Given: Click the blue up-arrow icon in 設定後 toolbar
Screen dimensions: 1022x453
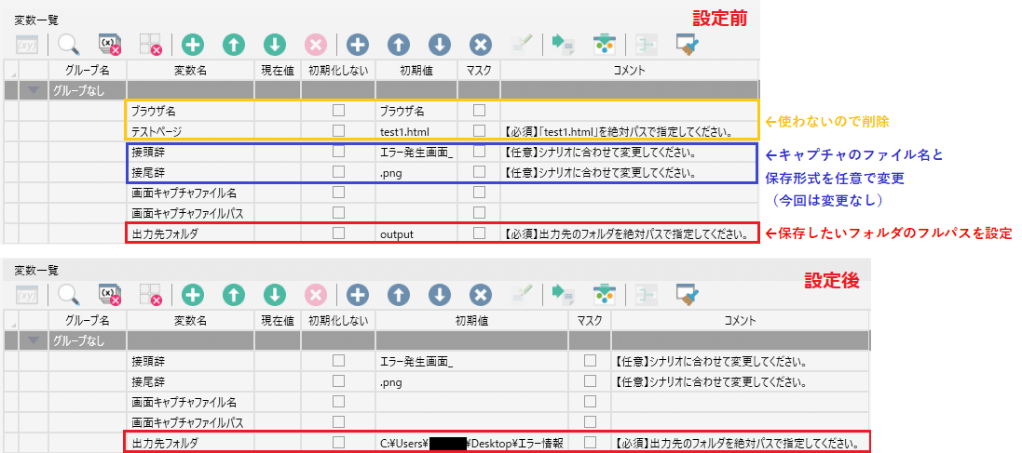Looking at the screenshot, I should tap(398, 295).
